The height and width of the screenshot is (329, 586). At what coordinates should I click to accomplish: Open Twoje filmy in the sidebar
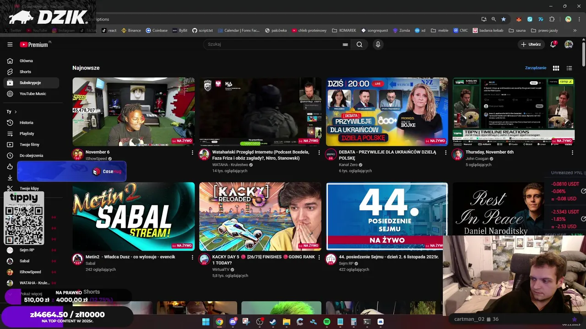[31, 144]
